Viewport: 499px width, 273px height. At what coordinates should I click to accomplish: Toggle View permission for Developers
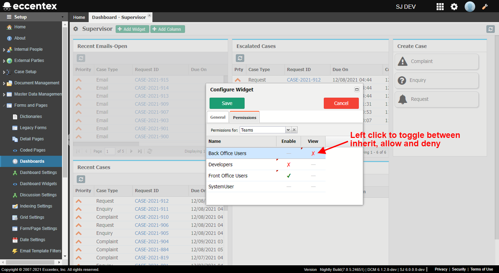[x=313, y=164]
